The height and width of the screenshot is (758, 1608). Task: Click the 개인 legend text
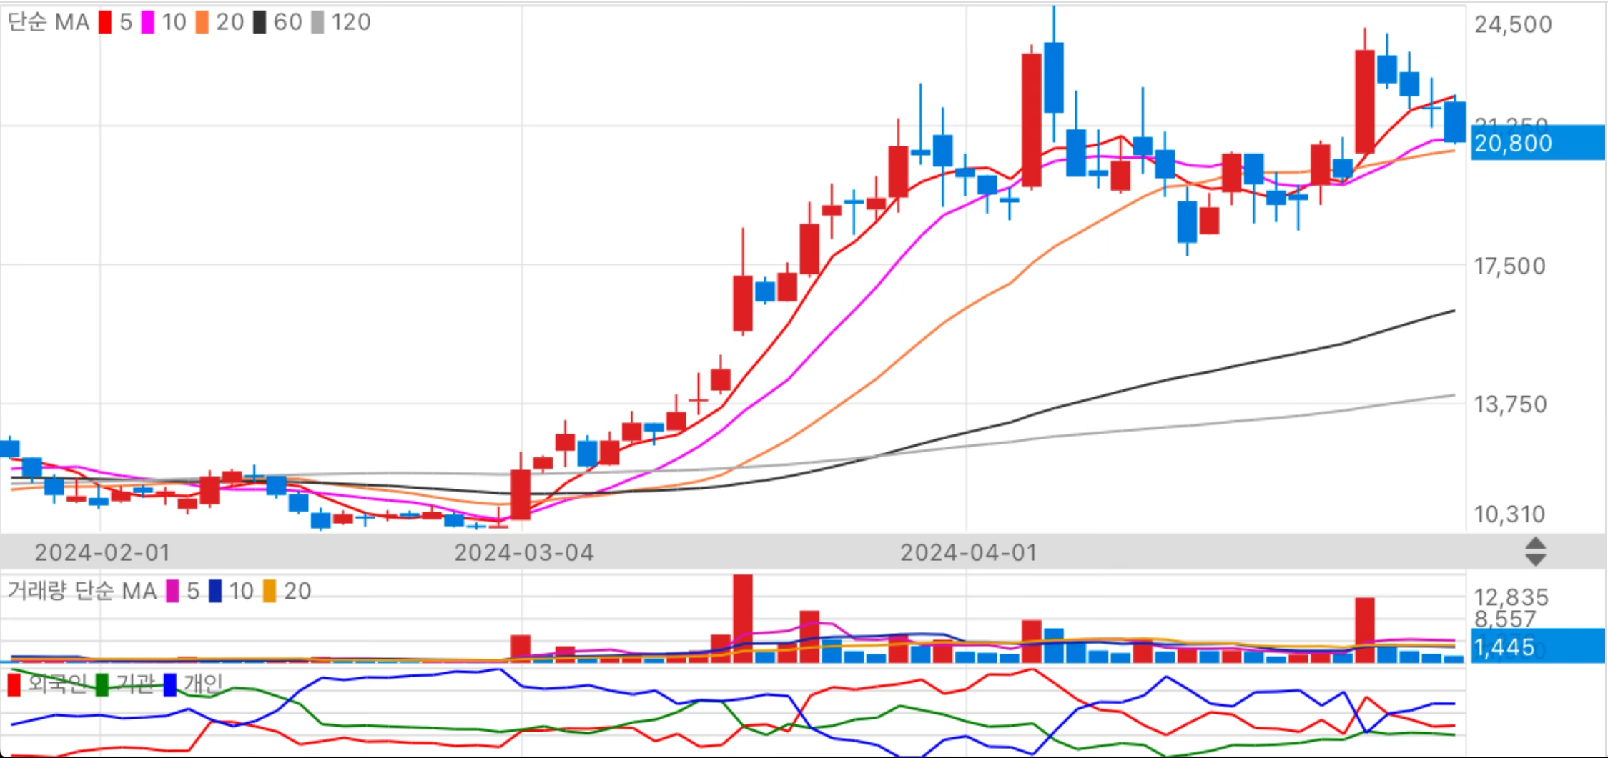click(x=203, y=684)
